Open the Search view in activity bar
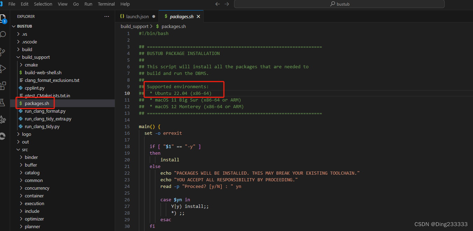 (x=2, y=35)
